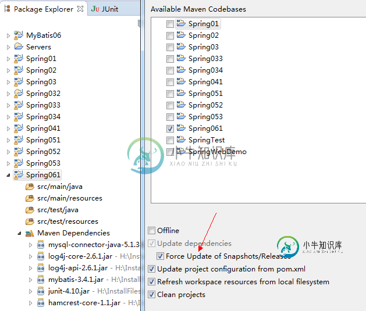
Task: Click Spring053 Maven folder icon in codebases list
Action: (x=181, y=116)
